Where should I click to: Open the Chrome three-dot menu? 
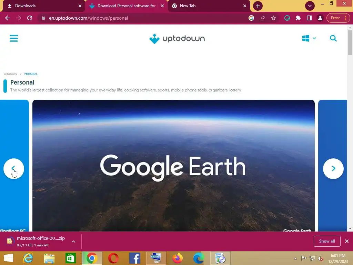[x=345, y=18]
